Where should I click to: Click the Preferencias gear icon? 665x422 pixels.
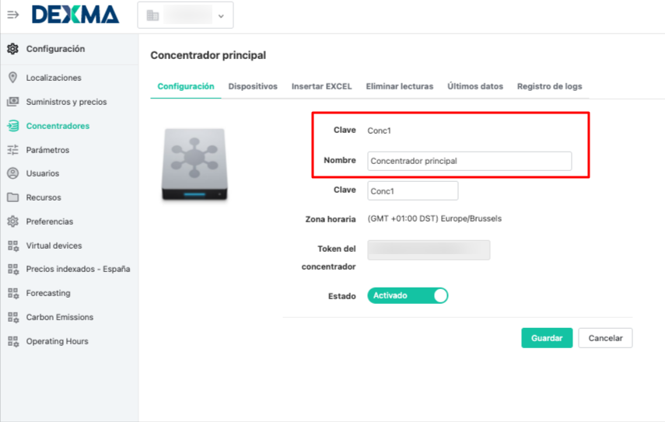[x=12, y=221]
